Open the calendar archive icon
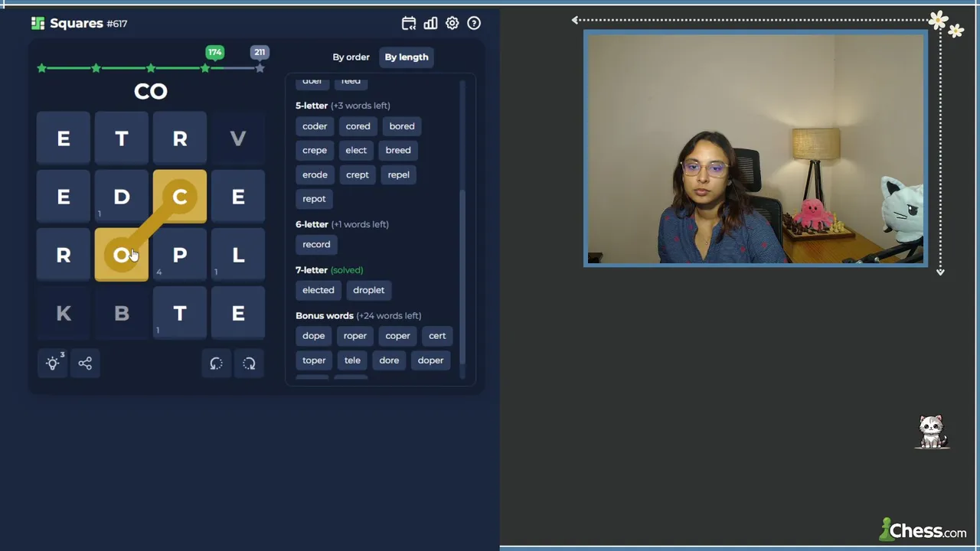Image resolution: width=980 pixels, height=551 pixels. [x=409, y=24]
